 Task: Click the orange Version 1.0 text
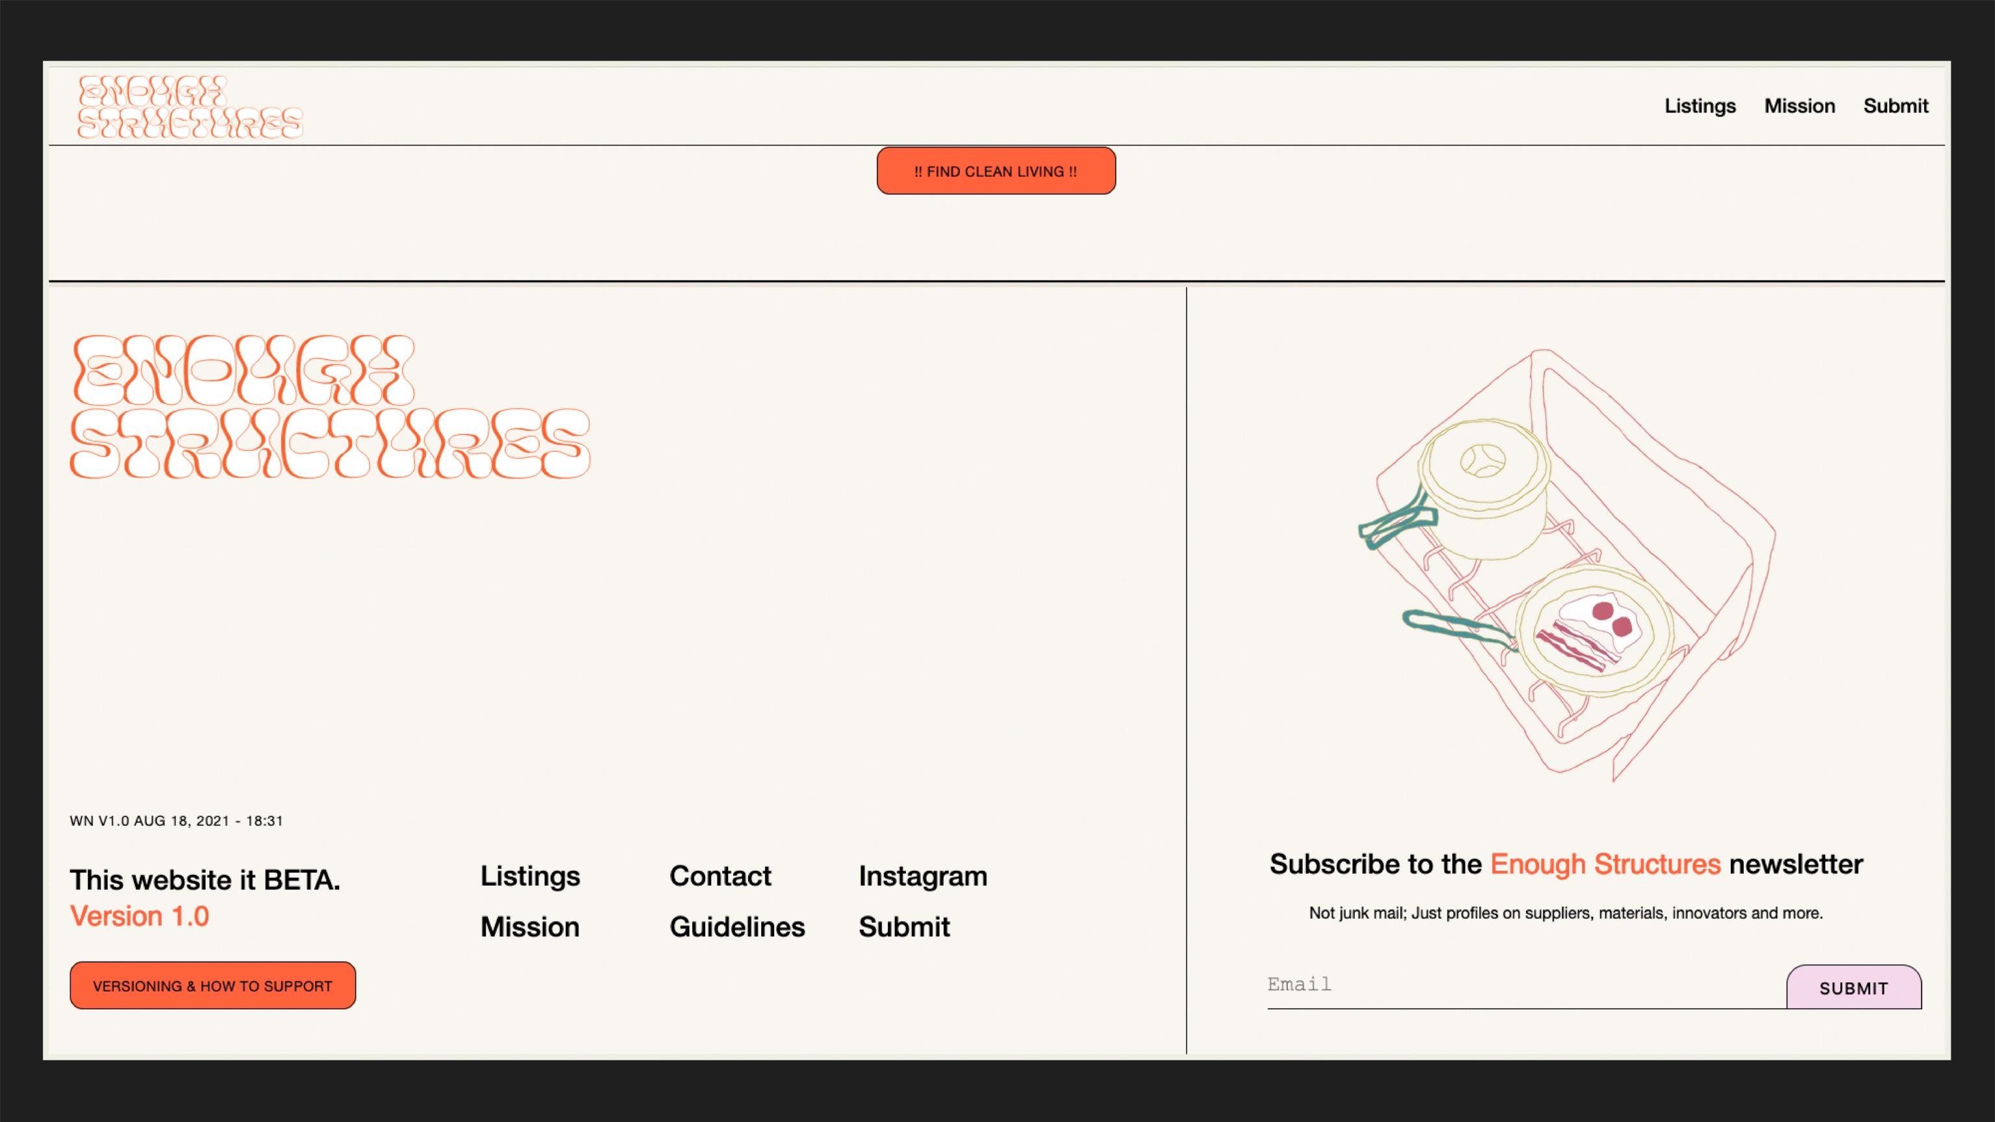pos(140,916)
